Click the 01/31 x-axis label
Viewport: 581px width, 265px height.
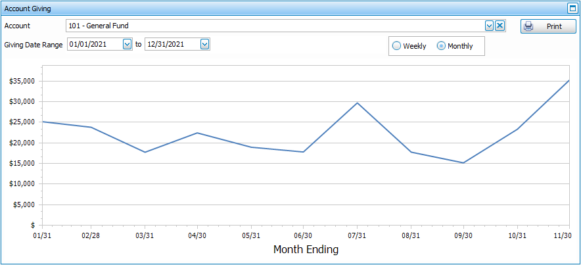point(42,235)
